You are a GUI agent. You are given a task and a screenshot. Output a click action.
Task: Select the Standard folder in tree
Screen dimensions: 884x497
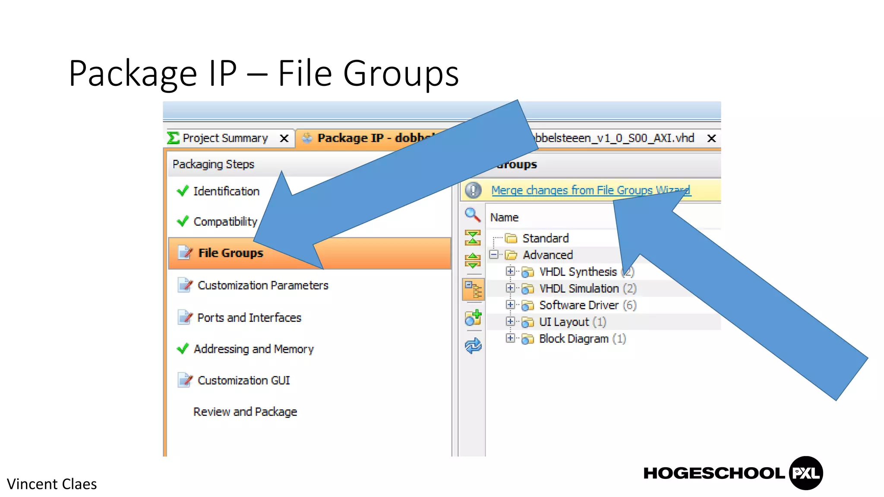545,238
